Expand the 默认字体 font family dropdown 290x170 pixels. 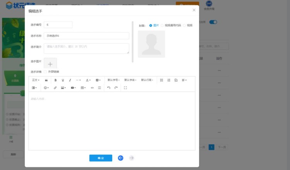[x=130, y=80]
